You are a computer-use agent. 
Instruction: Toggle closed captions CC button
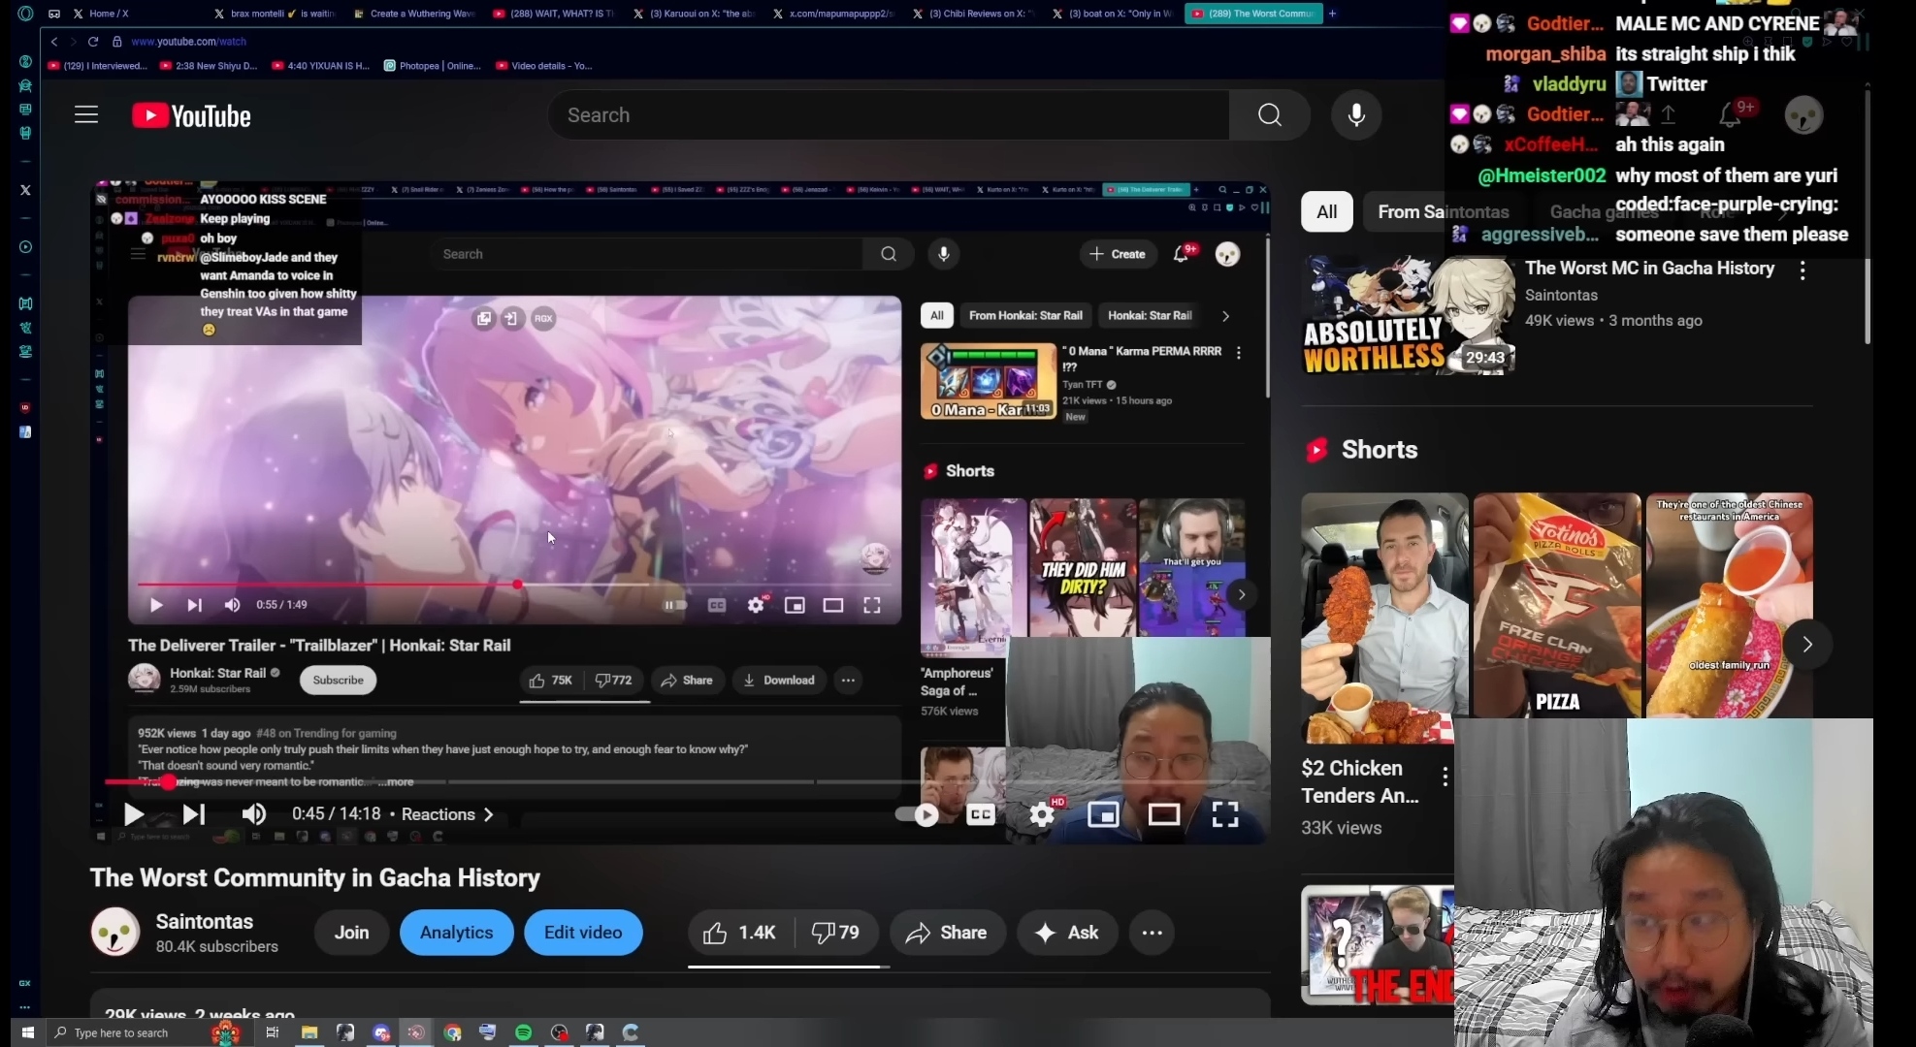click(981, 814)
